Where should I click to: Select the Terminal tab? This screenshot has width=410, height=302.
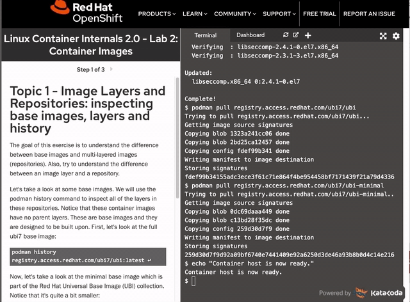click(205, 35)
